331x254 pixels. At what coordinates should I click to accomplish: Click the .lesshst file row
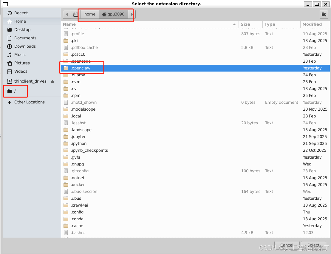196,123
